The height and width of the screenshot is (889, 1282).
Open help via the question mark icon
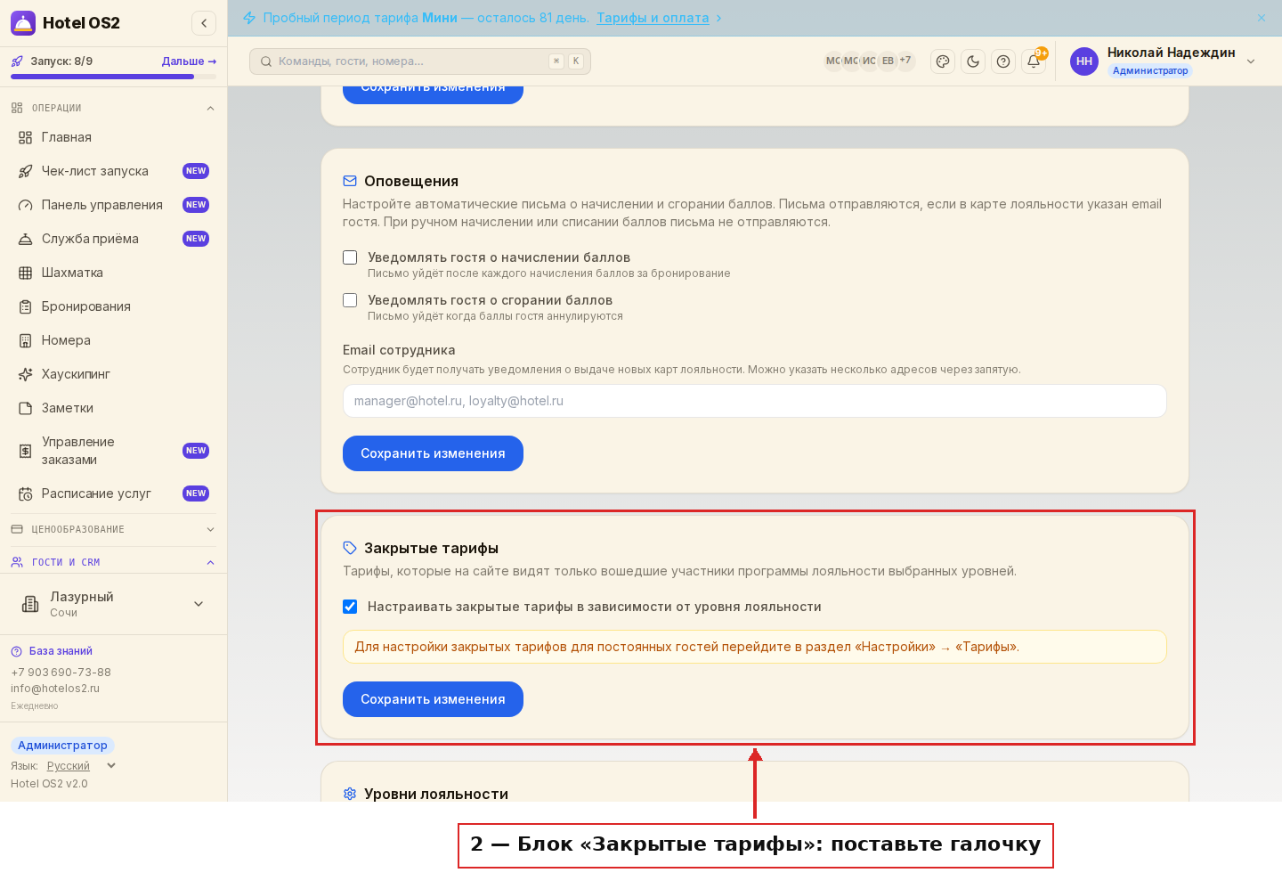click(1003, 61)
